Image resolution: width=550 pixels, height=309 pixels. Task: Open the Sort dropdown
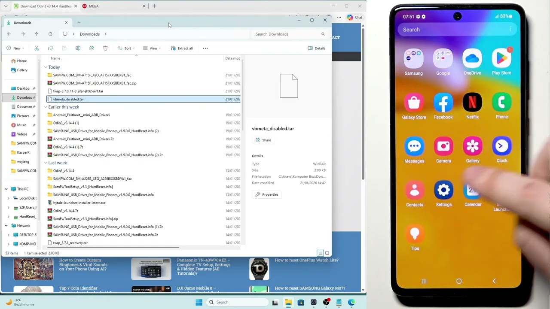[126, 48]
